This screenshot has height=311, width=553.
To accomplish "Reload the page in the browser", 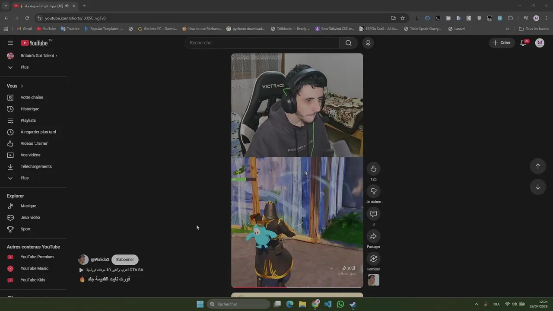I will point(27,18).
